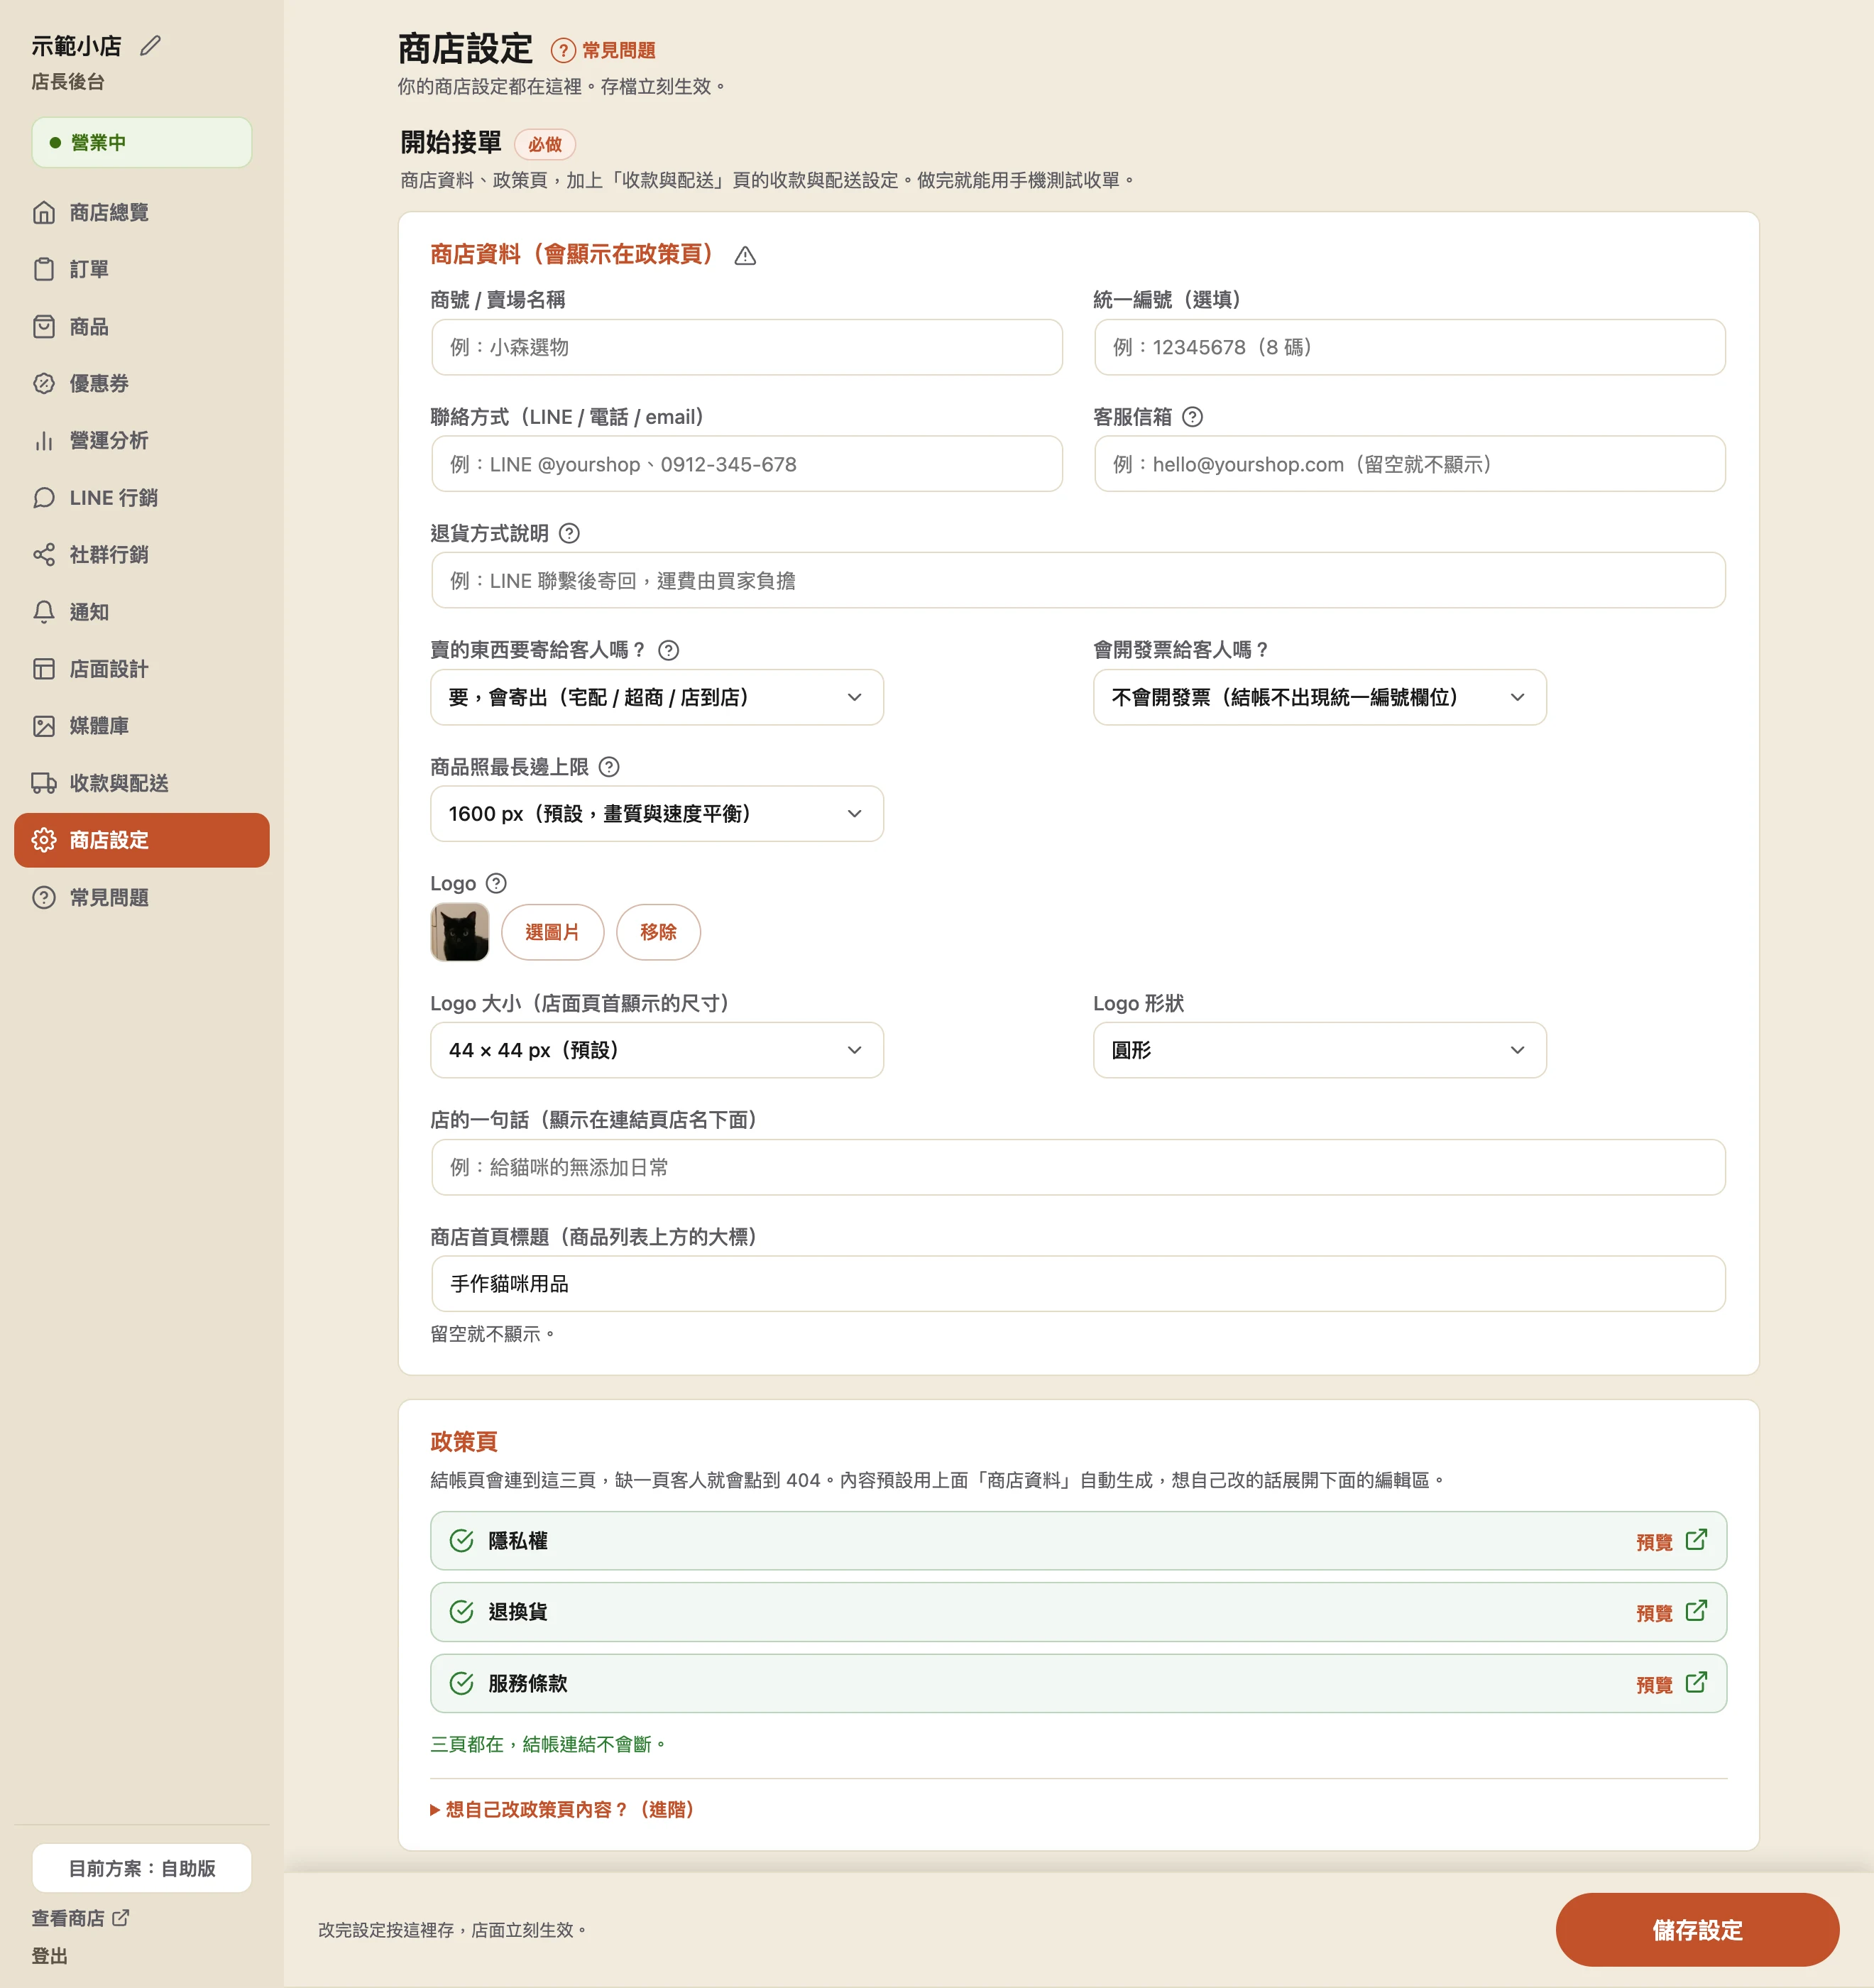The image size is (1874, 1988).
Task: Click the text 留空就不顯示。
Action: [494, 1334]
